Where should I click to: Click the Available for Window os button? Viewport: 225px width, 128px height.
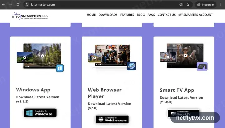point(40,113)
